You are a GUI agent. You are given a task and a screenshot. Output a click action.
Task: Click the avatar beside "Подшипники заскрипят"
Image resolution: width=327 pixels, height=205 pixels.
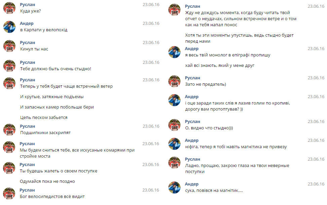[x=9, y=129]
